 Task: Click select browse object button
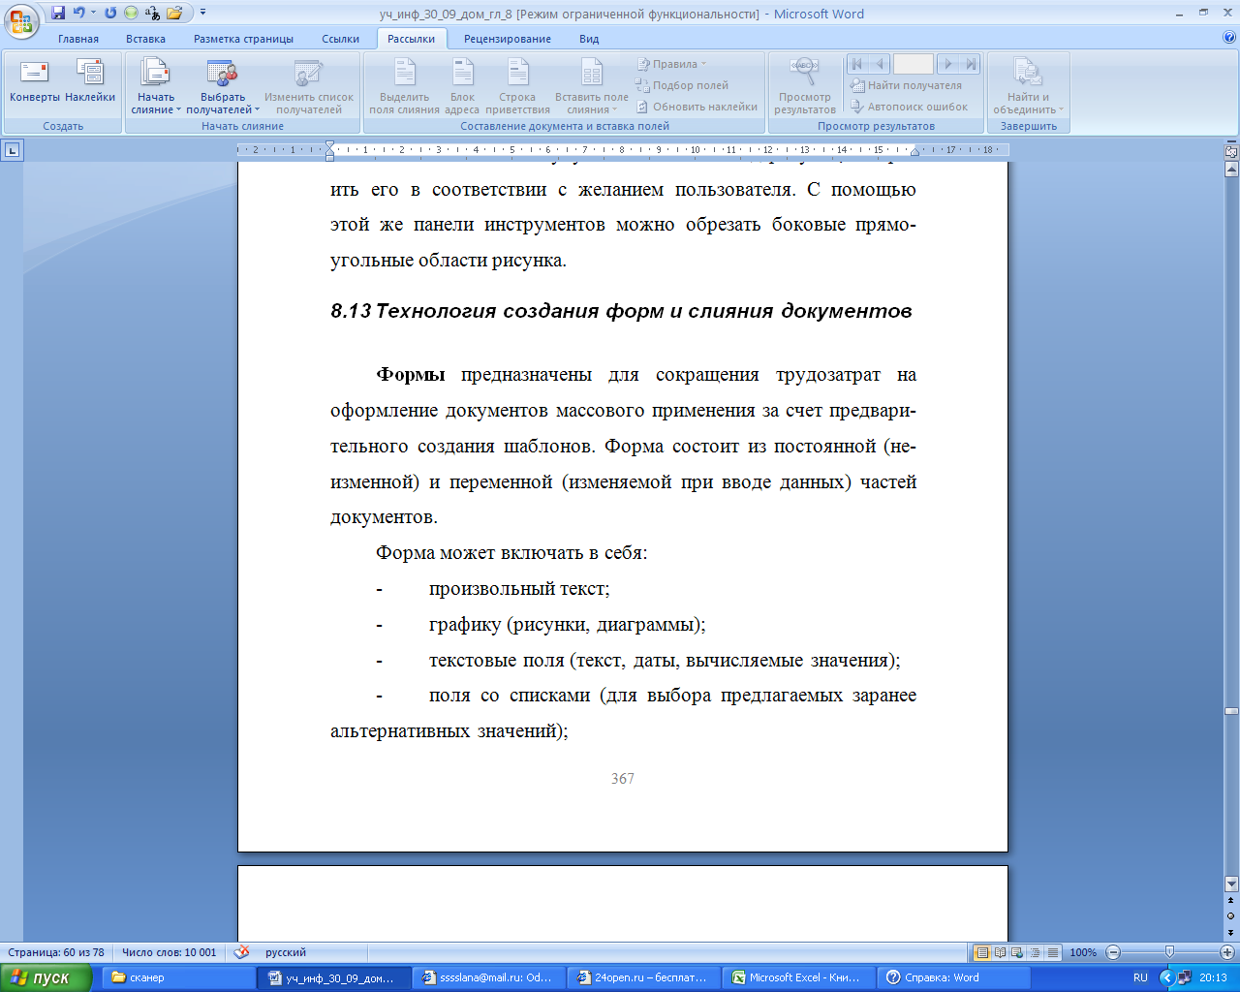(1231, 915)
